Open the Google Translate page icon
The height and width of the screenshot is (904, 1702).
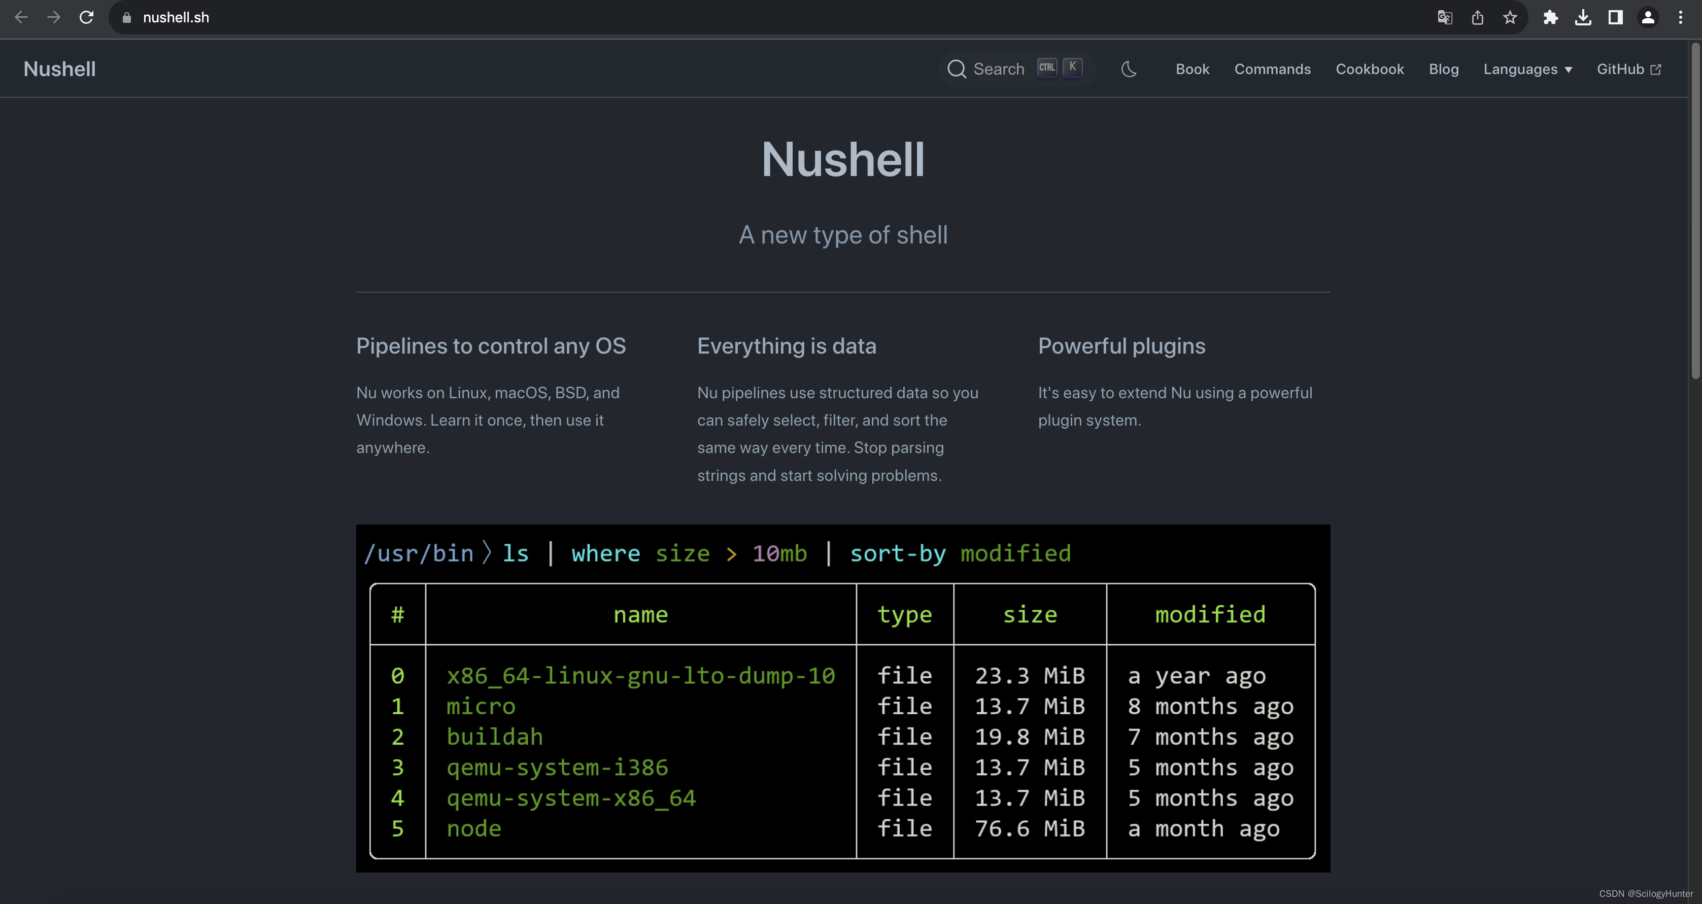pyautogui.click(x=1444, y=17)
